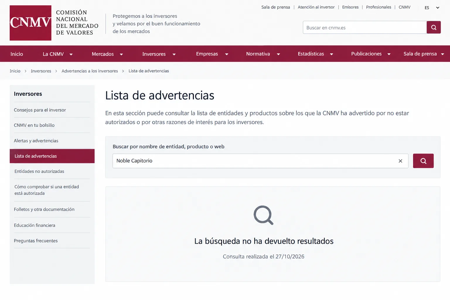Click 'La búsqueda no ha devuelto resultados' message
Screen dimensions: 450x300
click(264, 241)
